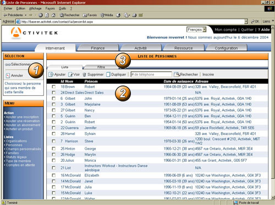The height and width of the screenshot is (205, 275).
Task: Check the box for Direct Sales row
Action: tap(53, 93)
